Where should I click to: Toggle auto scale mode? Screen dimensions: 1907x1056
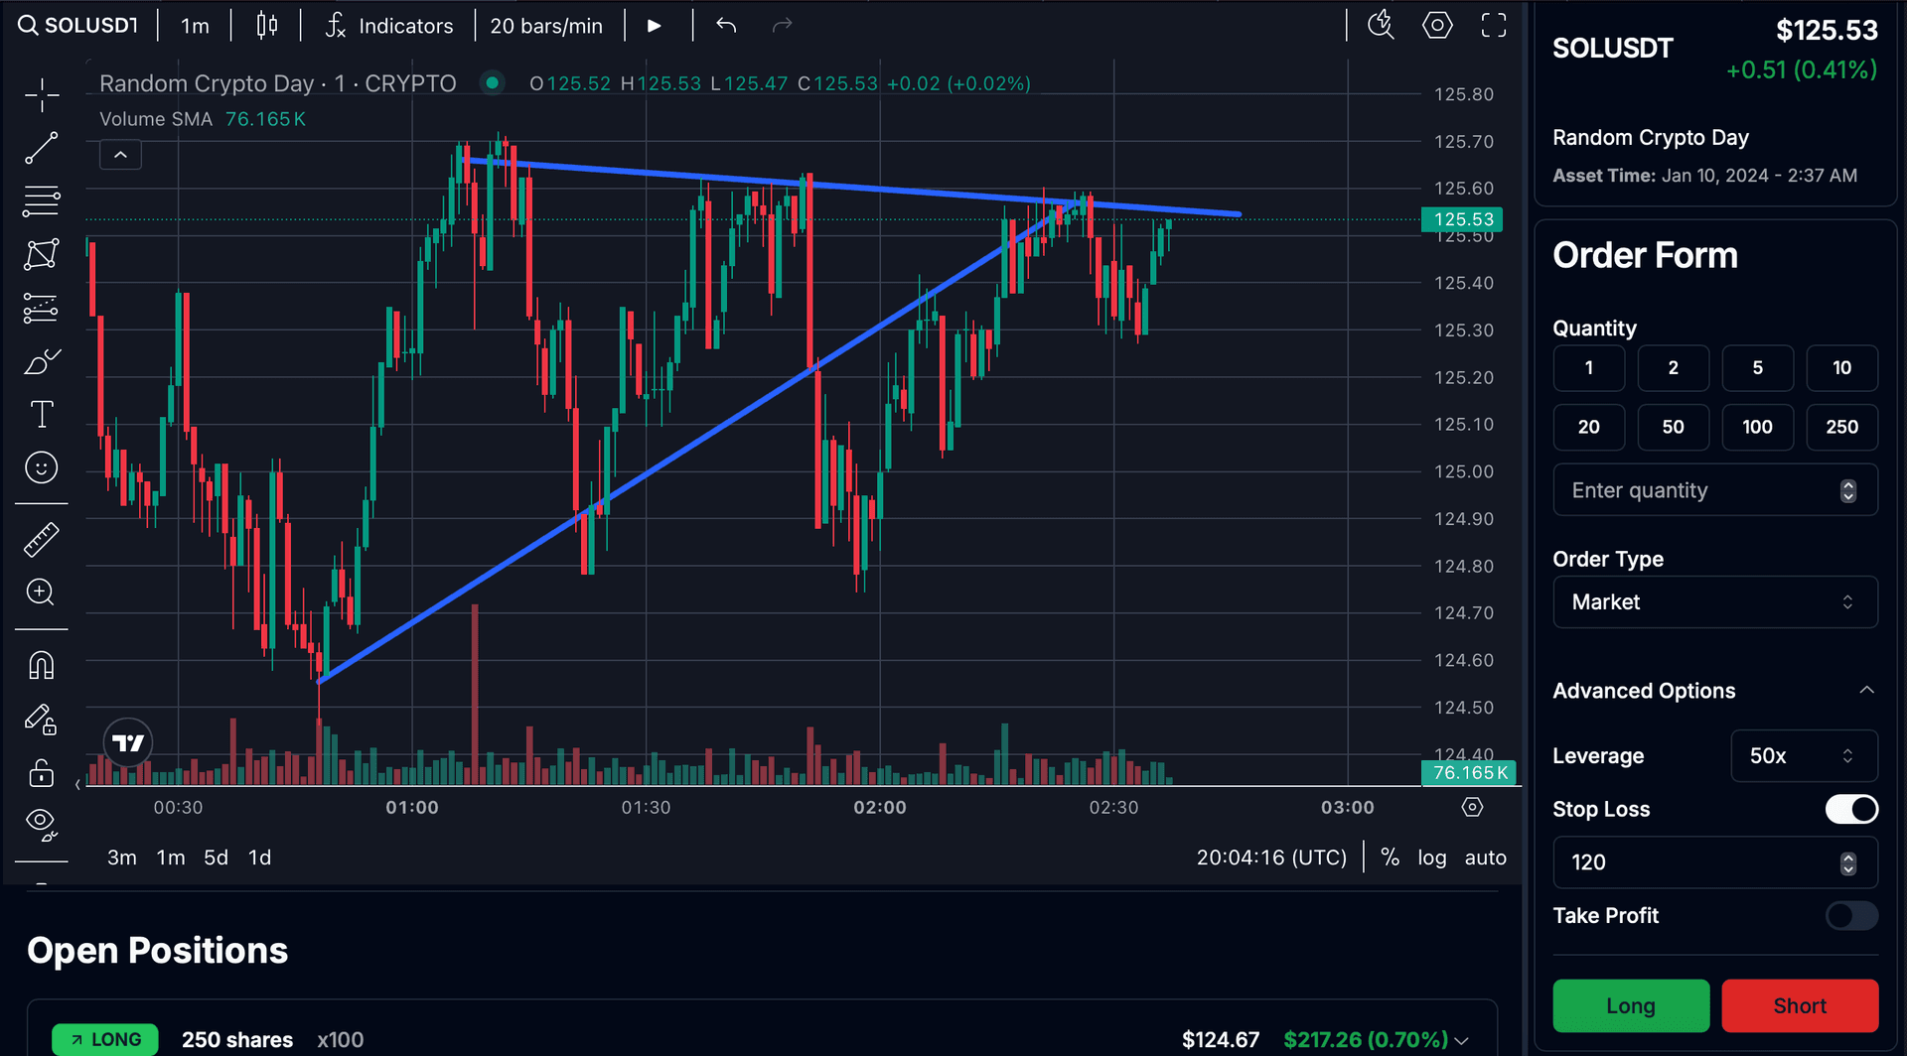coord(1485,858)
